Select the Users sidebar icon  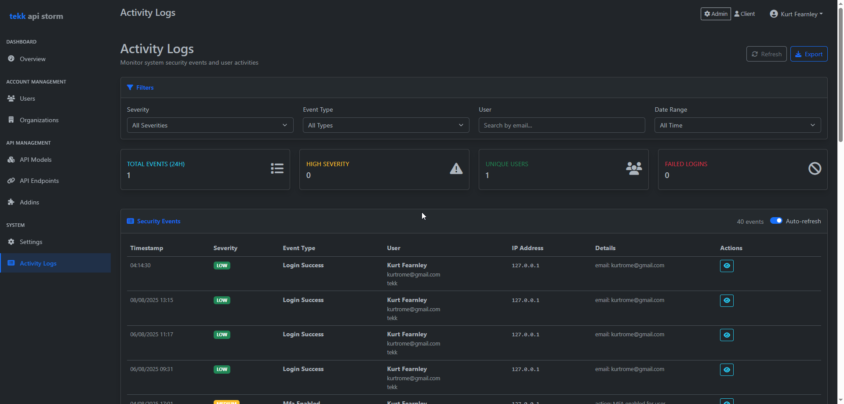[x=11, y=98]
